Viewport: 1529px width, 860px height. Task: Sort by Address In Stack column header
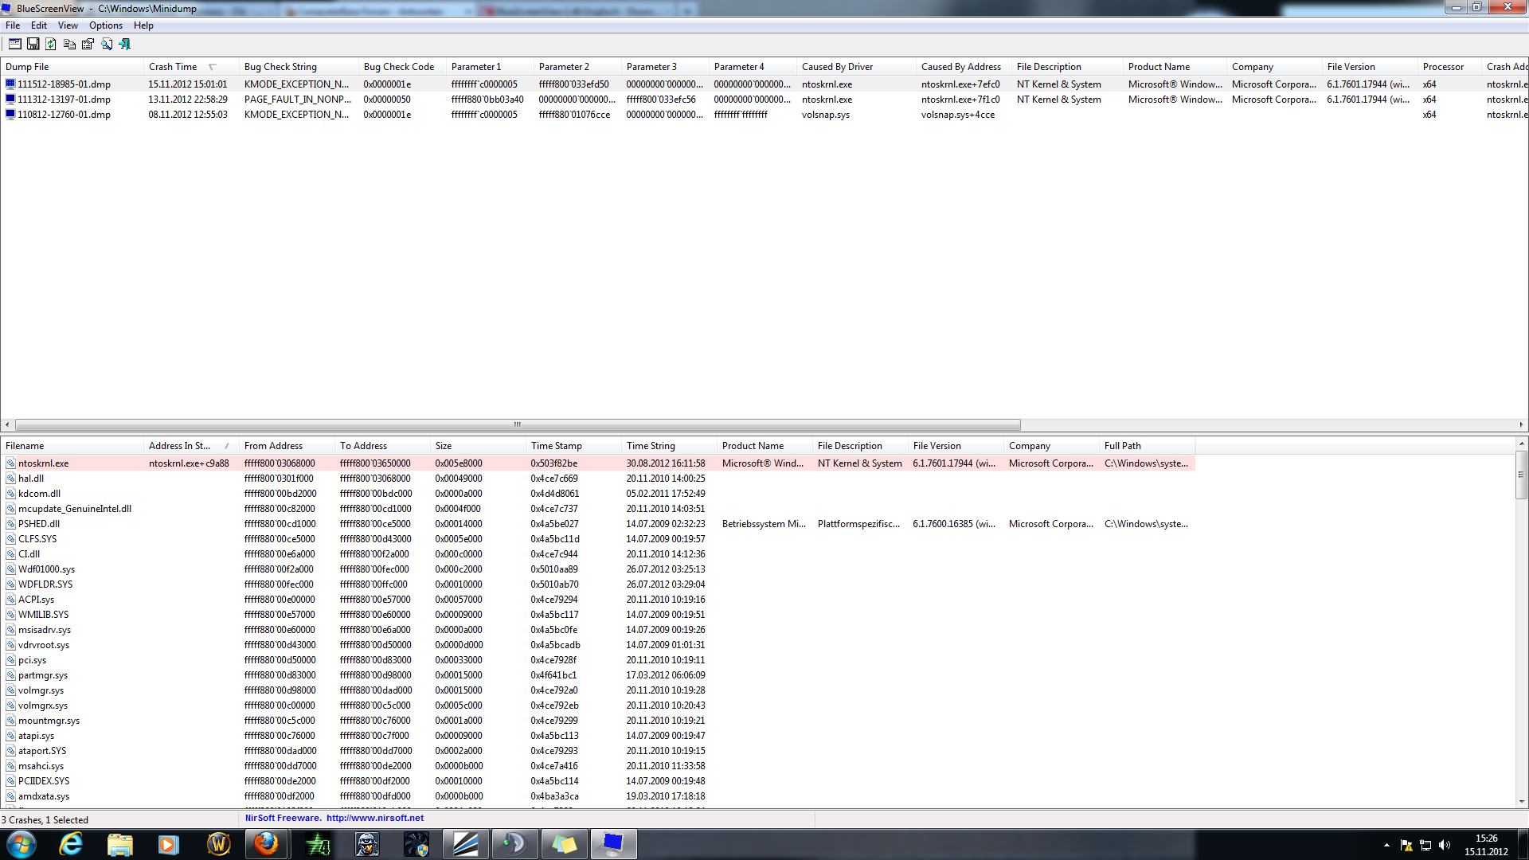point(179,446)
